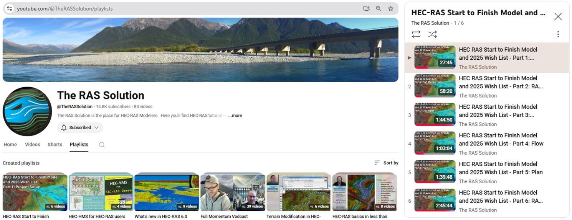Click 'The RAS Solution' under panel heading
Viewport: 572px width, 220px height.
click(430, 23)
